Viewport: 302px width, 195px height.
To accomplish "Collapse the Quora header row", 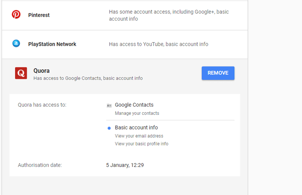I will pyautogui.click(x=125, y=74).
